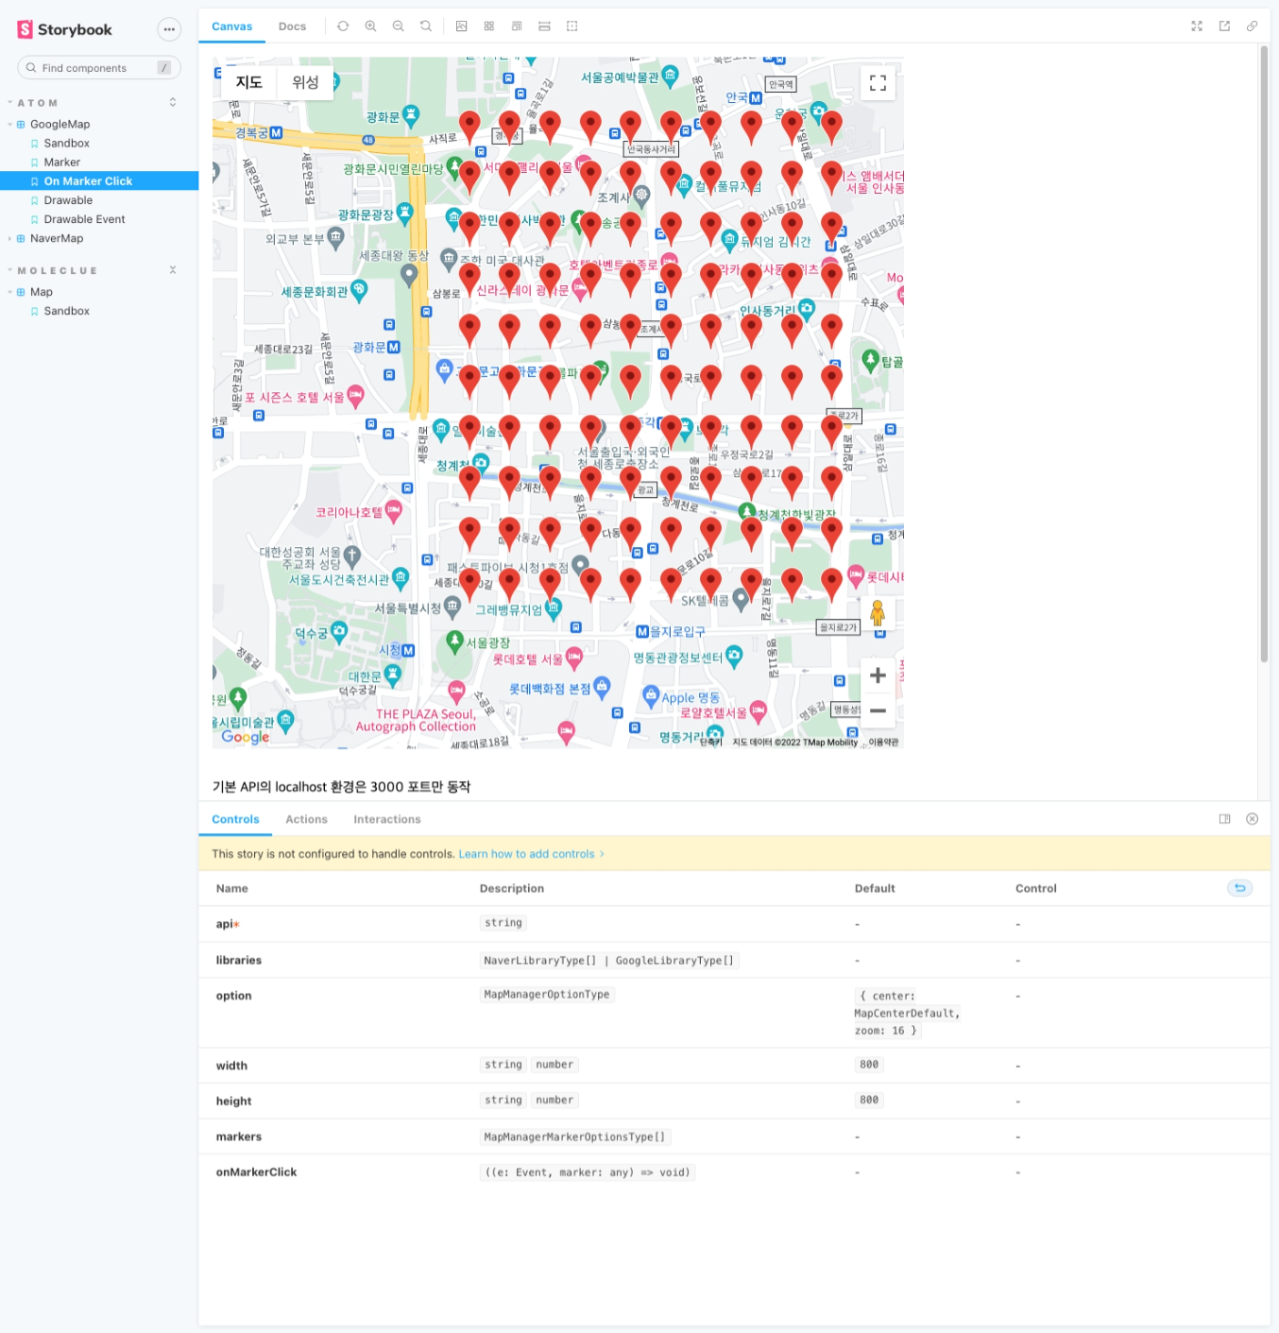Open the Drawable Event story
The image size is (1279, 1333).
click(84, 219)
